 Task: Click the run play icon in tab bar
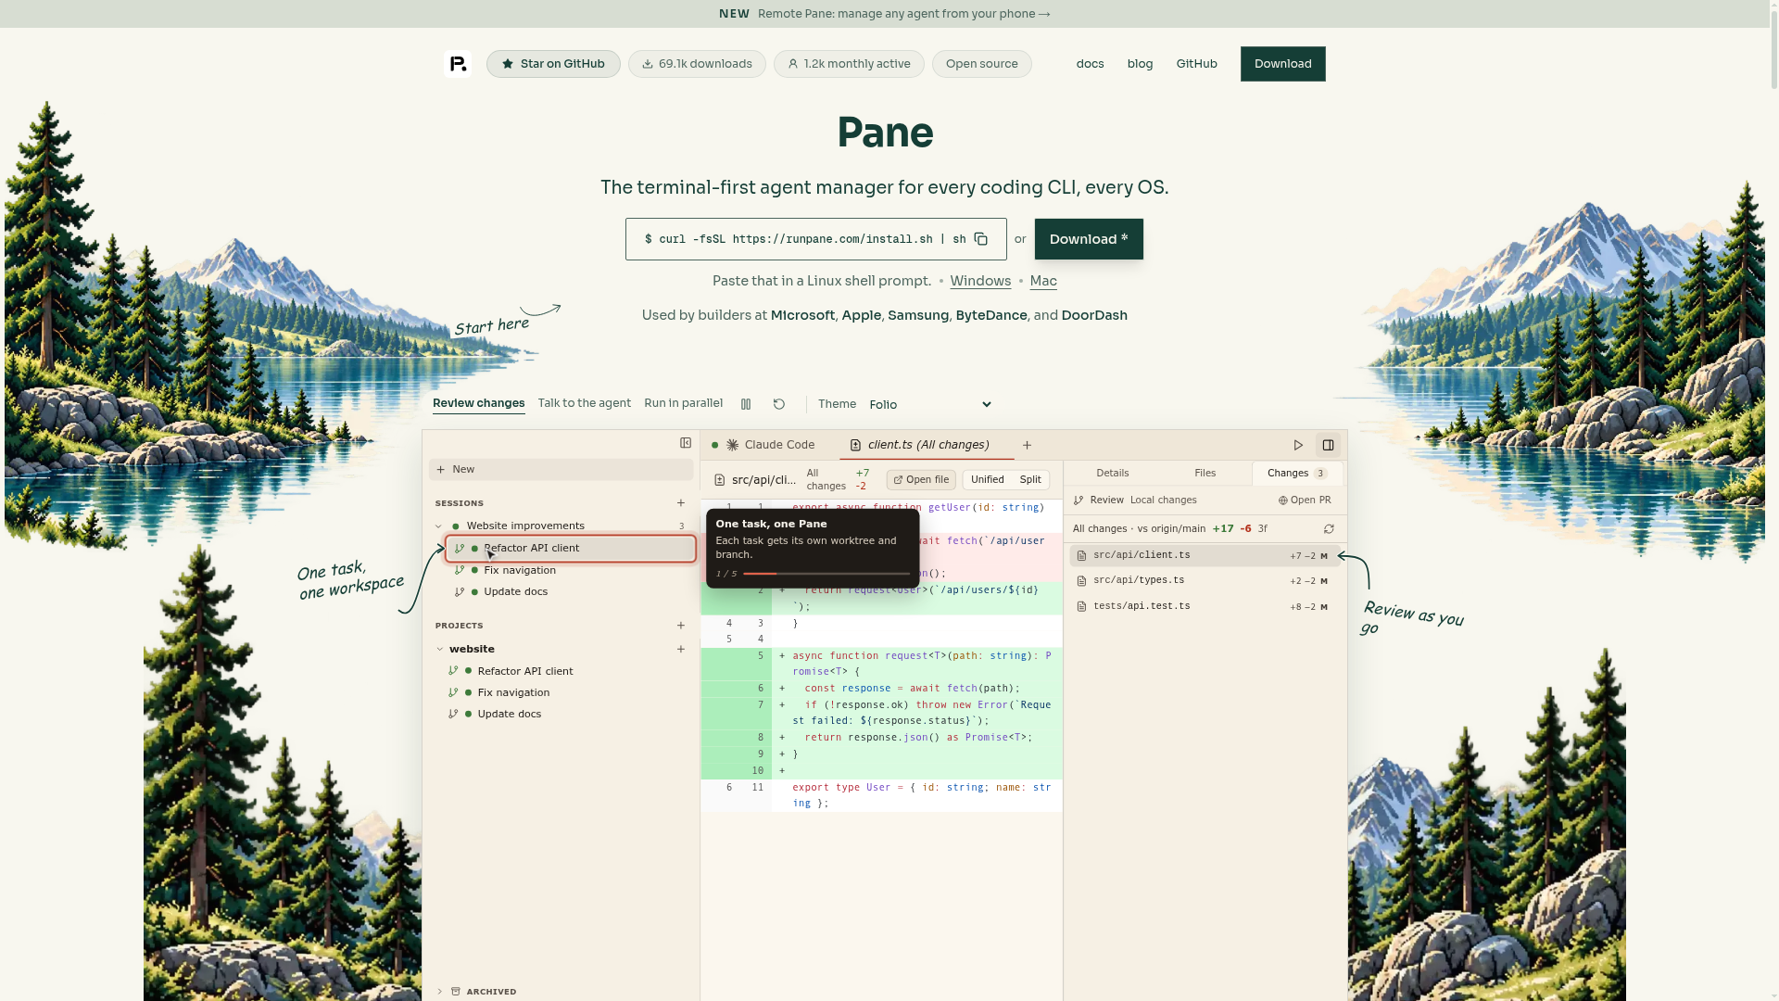pyautogui.click(x=1298, y=445)
